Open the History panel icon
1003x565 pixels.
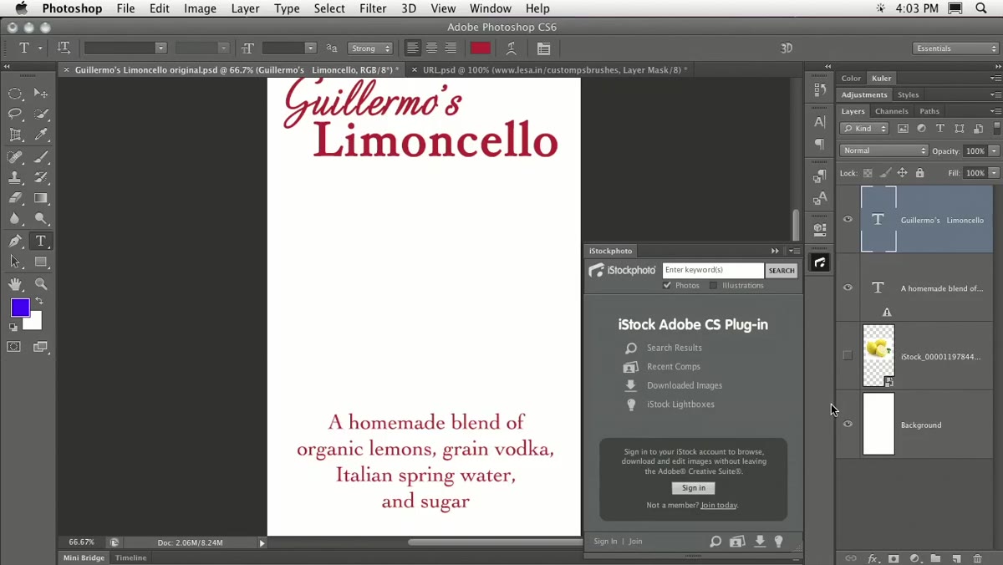820,90
